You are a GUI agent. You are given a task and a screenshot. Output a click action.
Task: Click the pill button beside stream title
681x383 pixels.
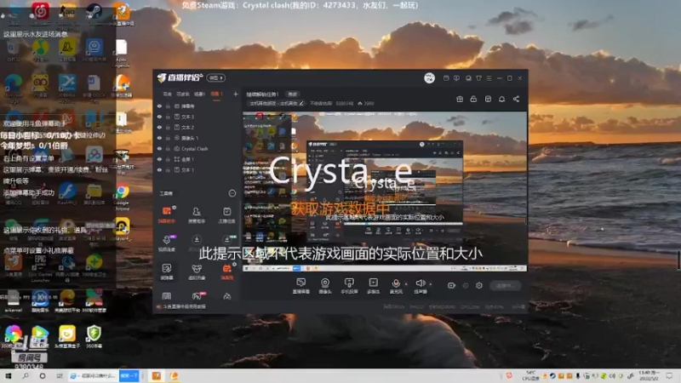(x=292, y=94)
